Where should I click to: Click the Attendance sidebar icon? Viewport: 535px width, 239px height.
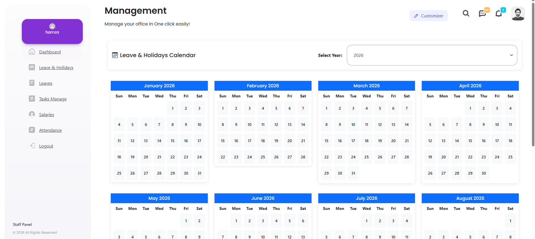32,130
